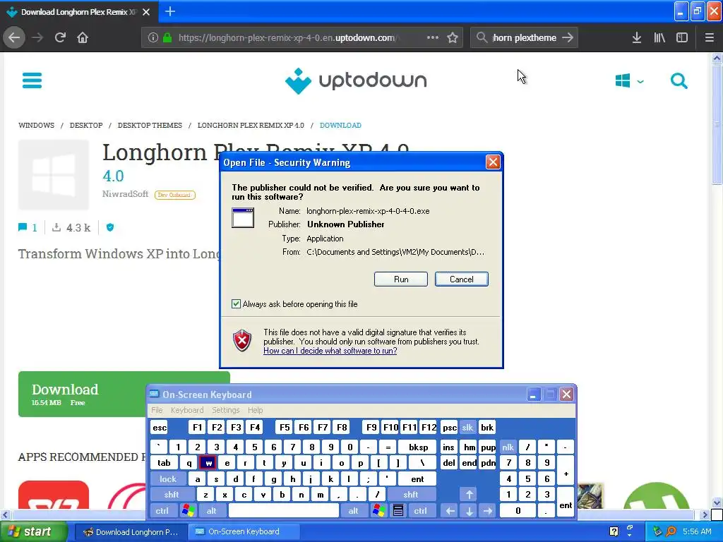This screenshot has width=723, height=542.
Task: Click the up arrow key on keyboard
Action: point(470,495)
